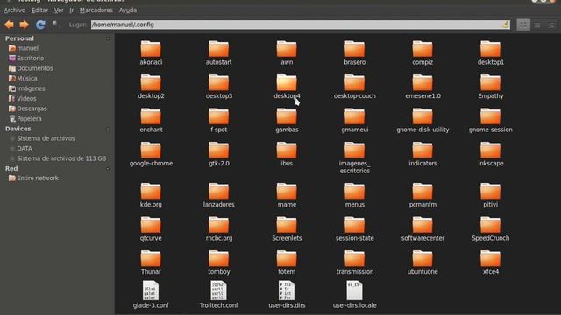Open the Ver menu
The image size is (561, 315).
59,10
